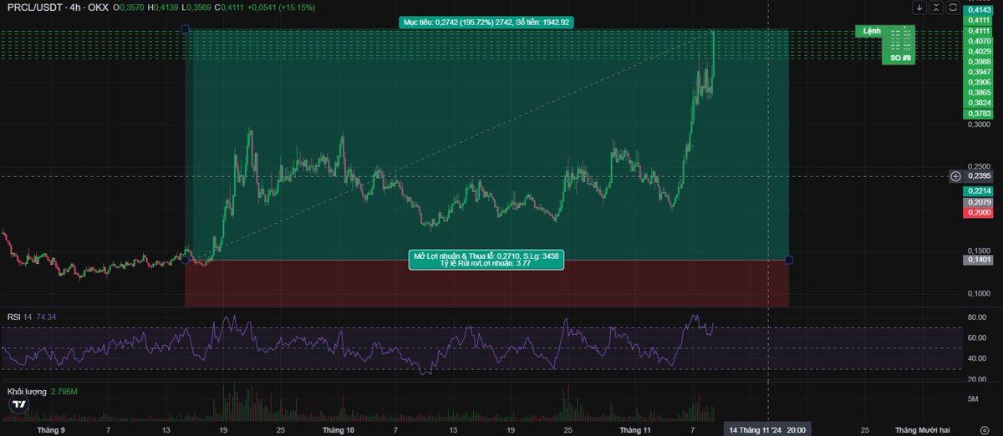Click the Khối lượng volume legend
The image size is (1003, 436).
point(26,391)
